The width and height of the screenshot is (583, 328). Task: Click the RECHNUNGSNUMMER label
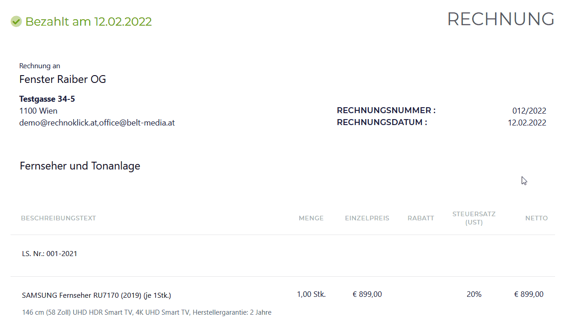pos(386,110)
